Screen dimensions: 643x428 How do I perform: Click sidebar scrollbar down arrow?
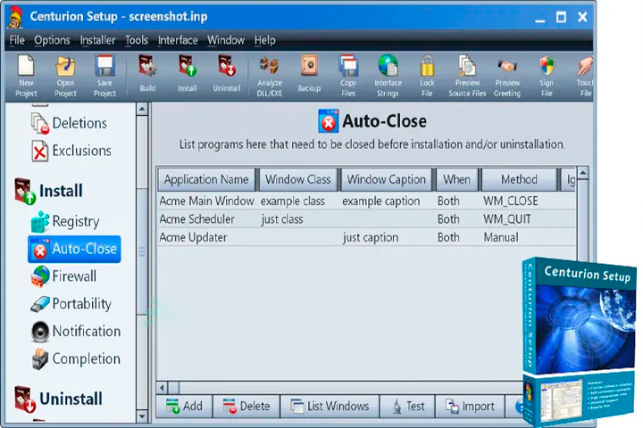pos(142,416)
